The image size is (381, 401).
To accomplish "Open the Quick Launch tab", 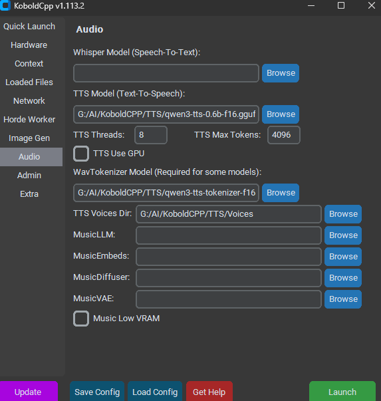I will tap(29, 27).
